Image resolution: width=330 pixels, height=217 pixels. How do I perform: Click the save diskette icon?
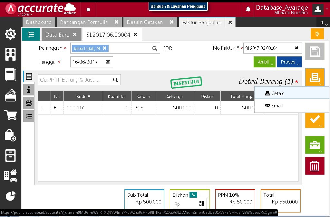(x=315, y=52)
